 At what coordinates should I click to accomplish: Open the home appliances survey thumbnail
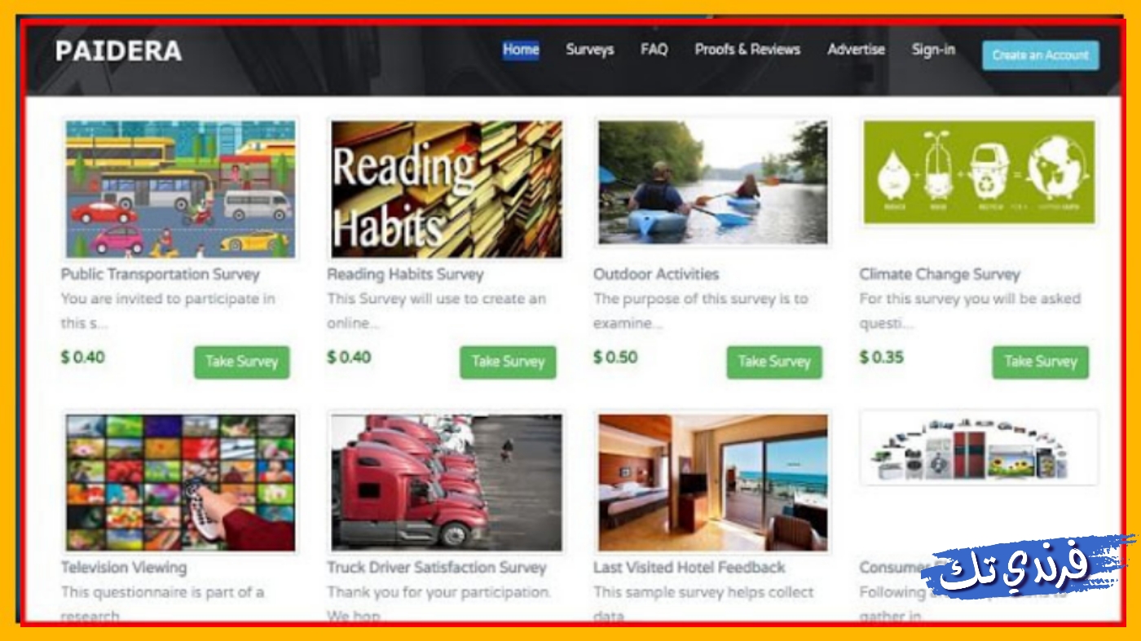pos(979,448)
